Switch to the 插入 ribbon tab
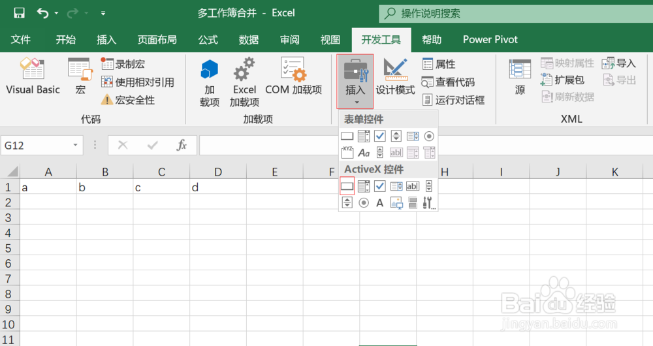Viewport: 653px width, 346px height. coord(106,40)
